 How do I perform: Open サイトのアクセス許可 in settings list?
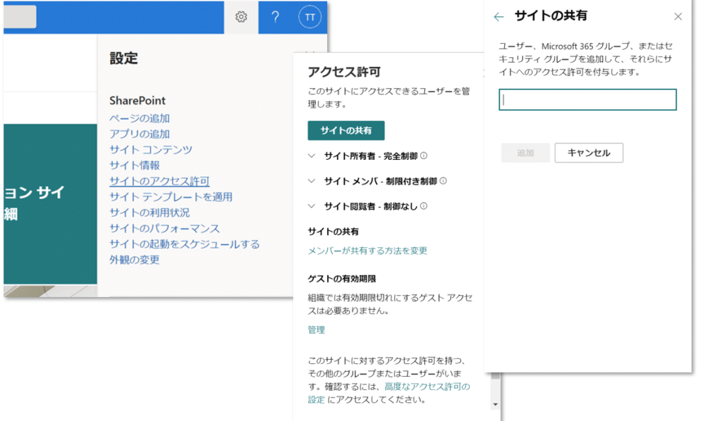click(159, 181)
